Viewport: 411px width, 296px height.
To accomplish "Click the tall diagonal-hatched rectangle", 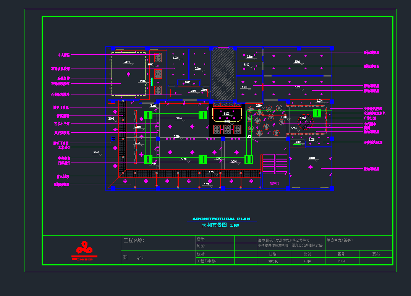I will [223, 74].
